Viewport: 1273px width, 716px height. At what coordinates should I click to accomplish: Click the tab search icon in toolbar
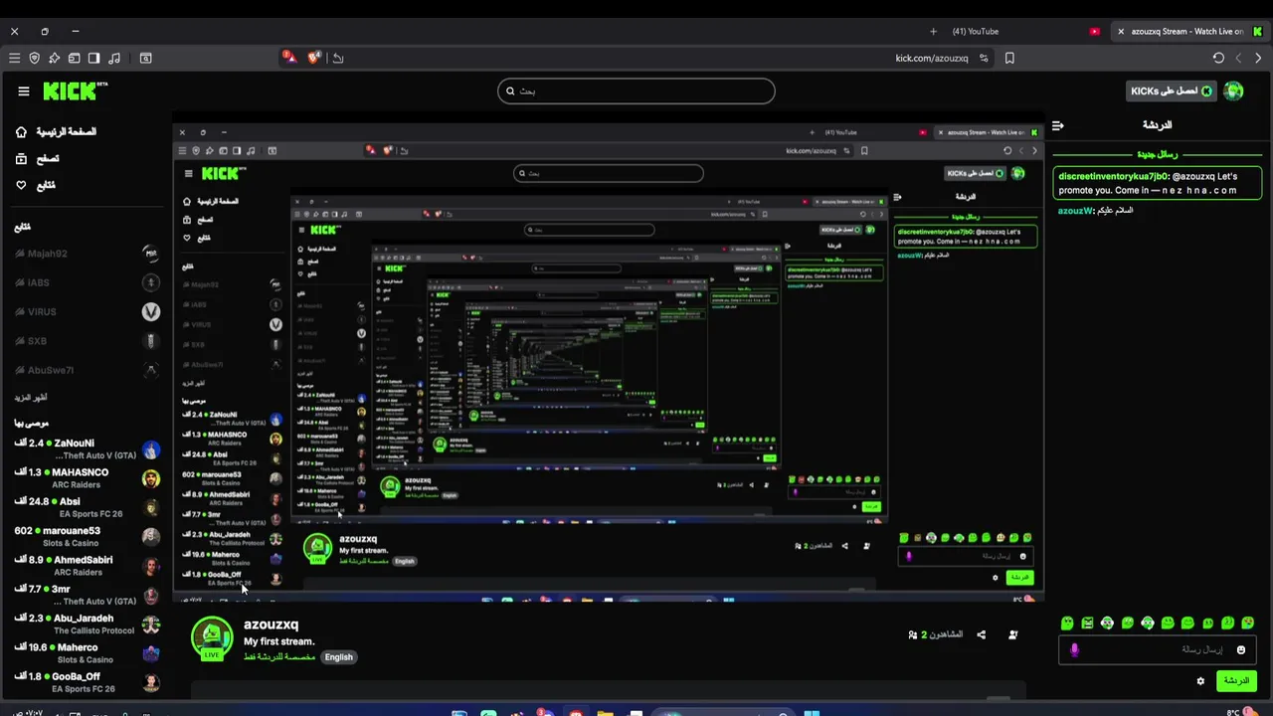[x=146, y=59]
